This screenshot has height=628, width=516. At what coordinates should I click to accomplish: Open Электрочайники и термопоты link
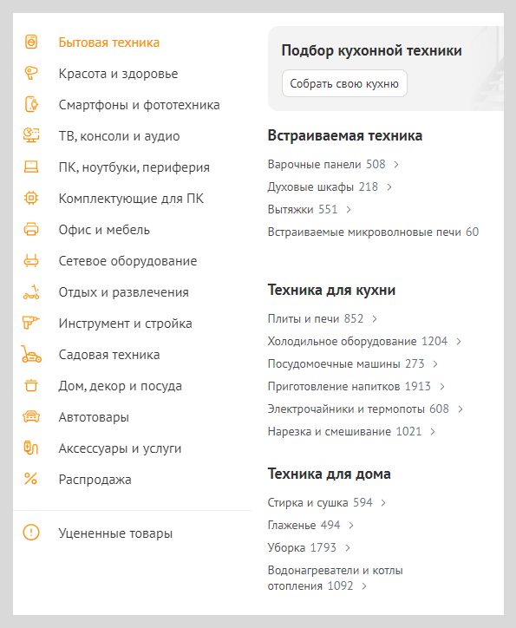click(346, 409)
